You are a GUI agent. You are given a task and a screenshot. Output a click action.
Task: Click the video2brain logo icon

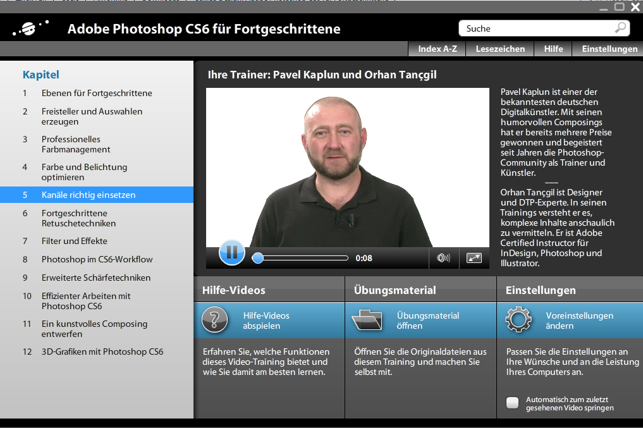(30, 28)
